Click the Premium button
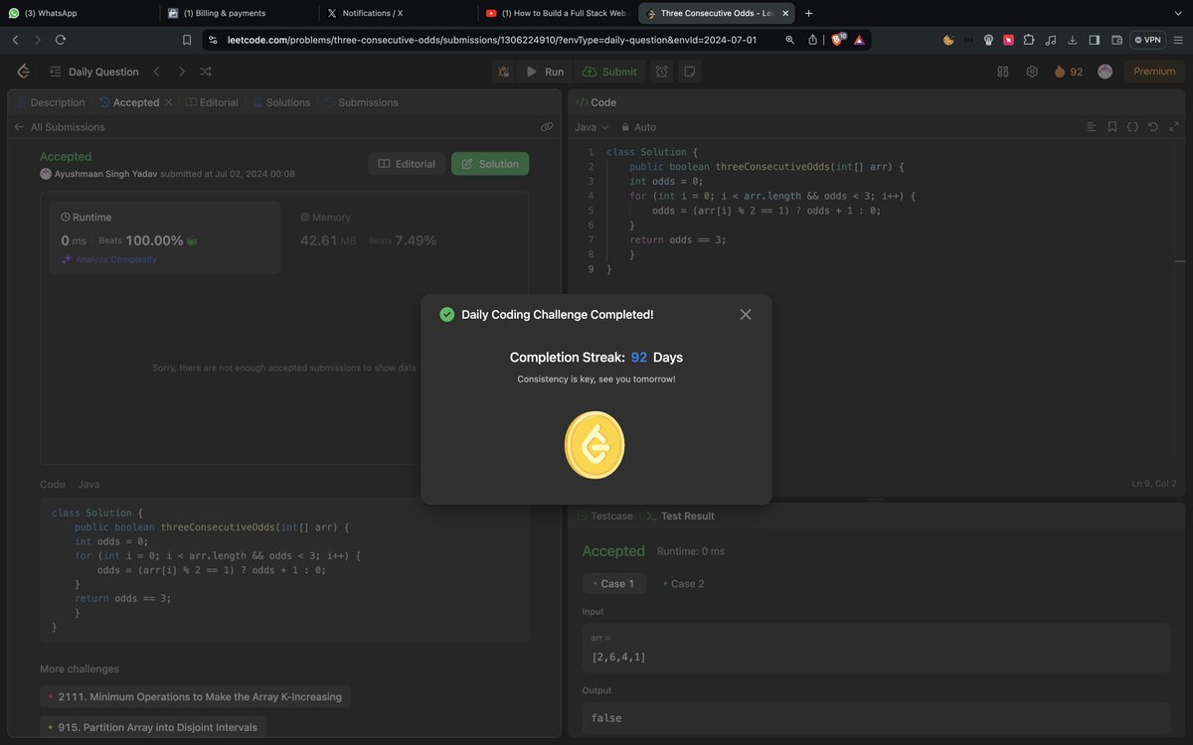Screen dimensions: 1193x745 [x=1154, y=72]
